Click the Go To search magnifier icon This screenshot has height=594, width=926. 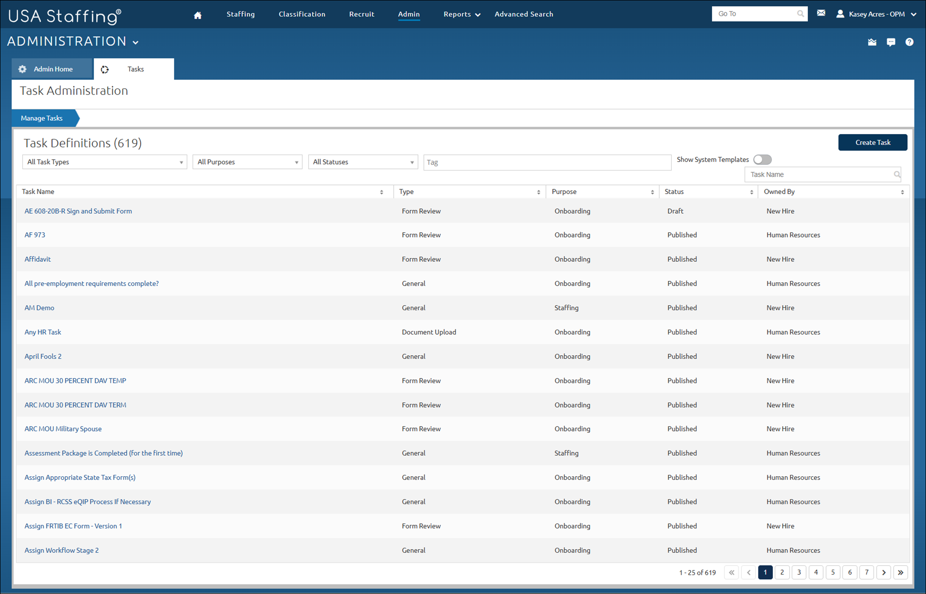pyautogui.click(x=800, y=14)
